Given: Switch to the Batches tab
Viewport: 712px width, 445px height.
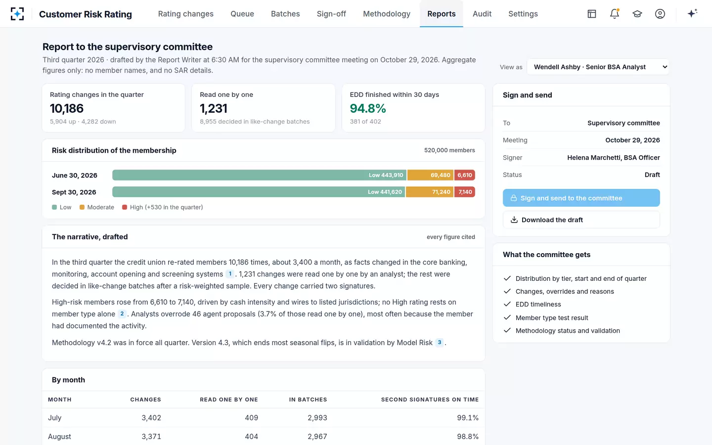Looking at the screenshot, I should click(285, 14).
